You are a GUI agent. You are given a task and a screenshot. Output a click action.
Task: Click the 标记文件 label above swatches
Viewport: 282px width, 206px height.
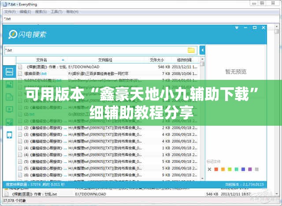(x=213, y=161)
